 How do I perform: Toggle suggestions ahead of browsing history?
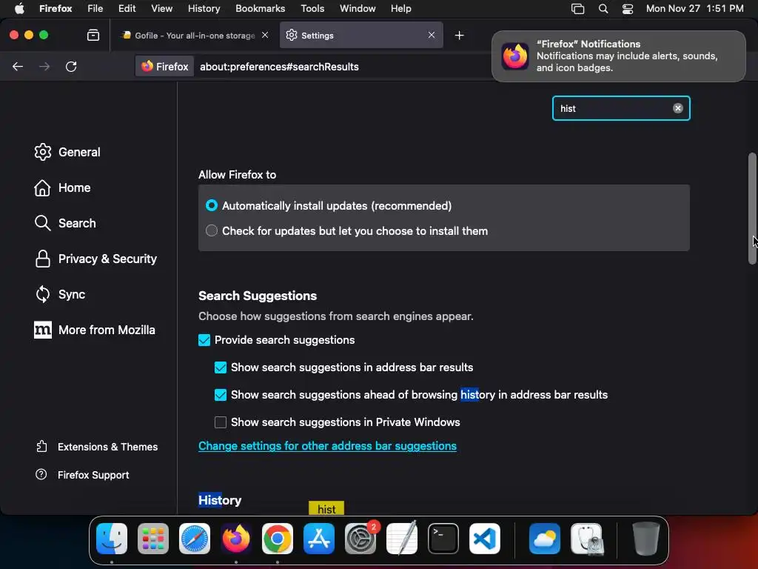tap(221, 395)
